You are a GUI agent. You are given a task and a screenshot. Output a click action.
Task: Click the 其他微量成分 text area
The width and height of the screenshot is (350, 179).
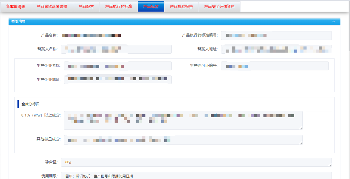coord(183,140)
